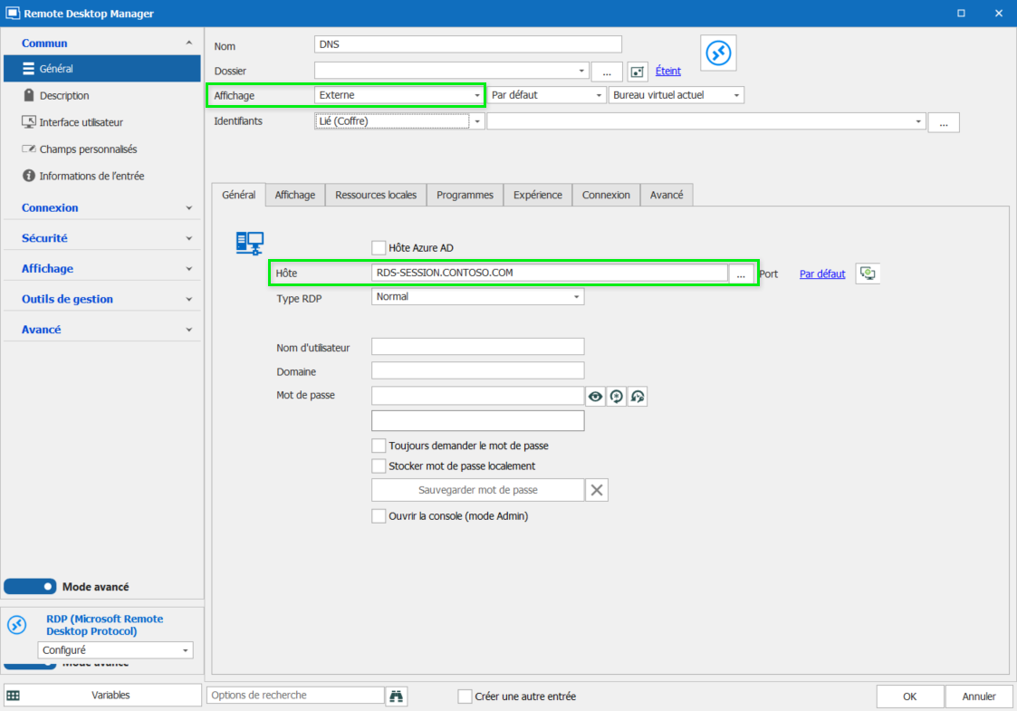Open password history via the clock-key icon
Viewport: 1017px width, 711px height.
tap(637, 396)
